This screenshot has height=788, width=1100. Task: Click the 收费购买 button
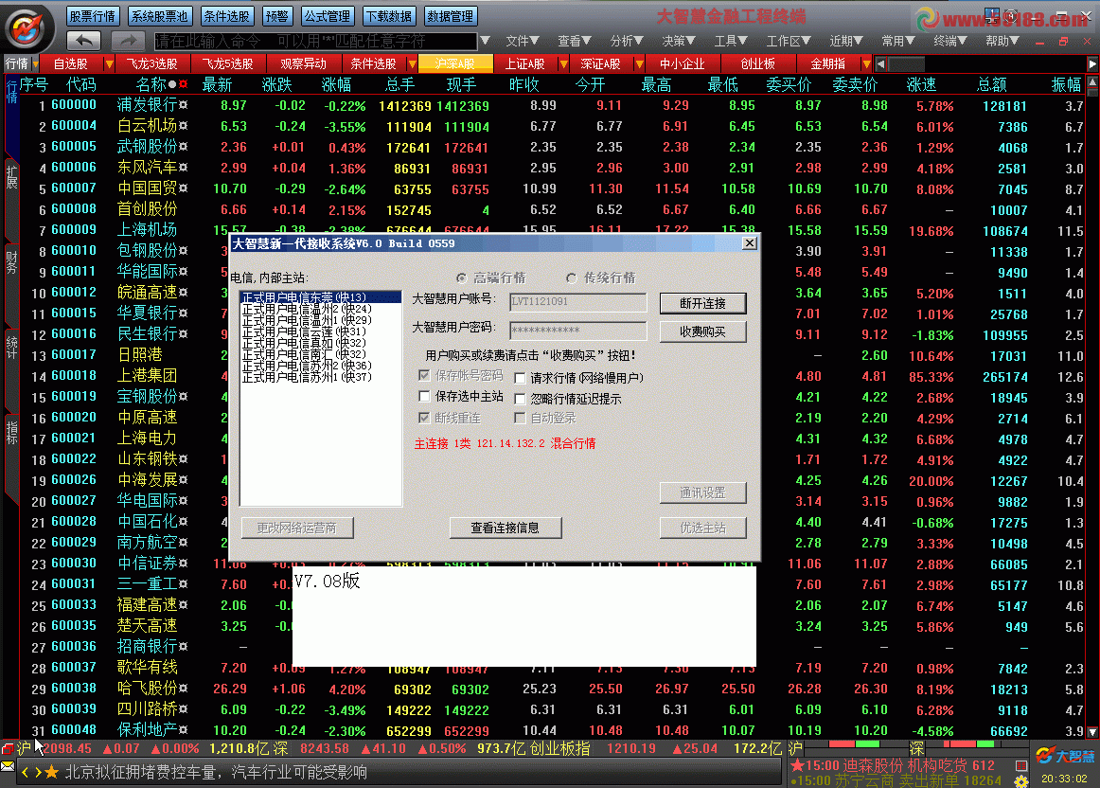(x=702, y=331)
